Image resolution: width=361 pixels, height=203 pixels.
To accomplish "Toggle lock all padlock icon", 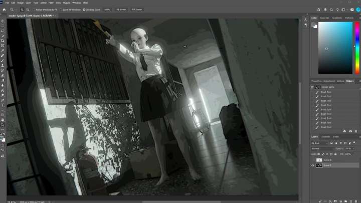I will [335, 154].
